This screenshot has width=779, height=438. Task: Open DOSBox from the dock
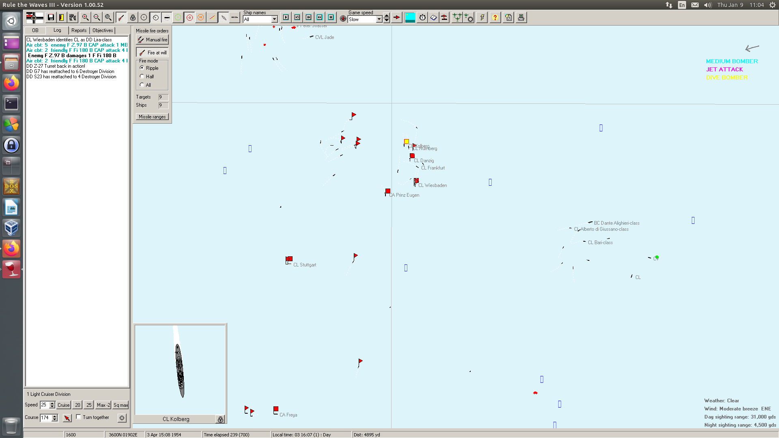[x=11, y=187]
